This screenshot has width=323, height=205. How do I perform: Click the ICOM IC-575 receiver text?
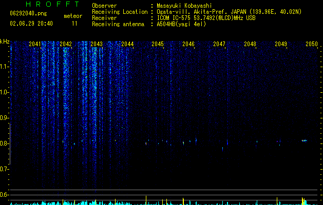(x=206, y=18)
